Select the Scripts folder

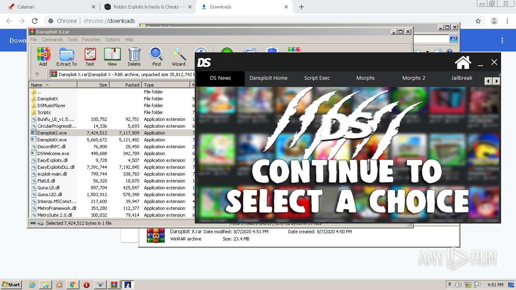tap(112, 112)
